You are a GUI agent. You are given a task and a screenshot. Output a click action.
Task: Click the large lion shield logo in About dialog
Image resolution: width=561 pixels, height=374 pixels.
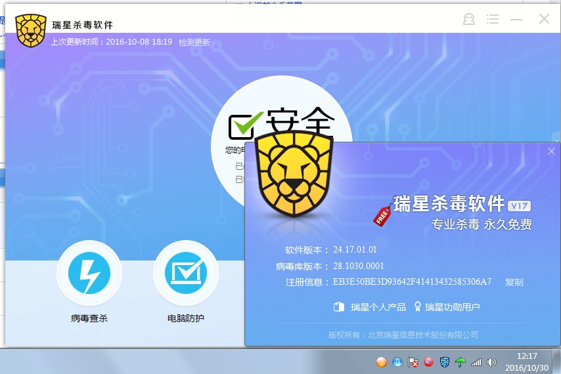click(294, 175)
